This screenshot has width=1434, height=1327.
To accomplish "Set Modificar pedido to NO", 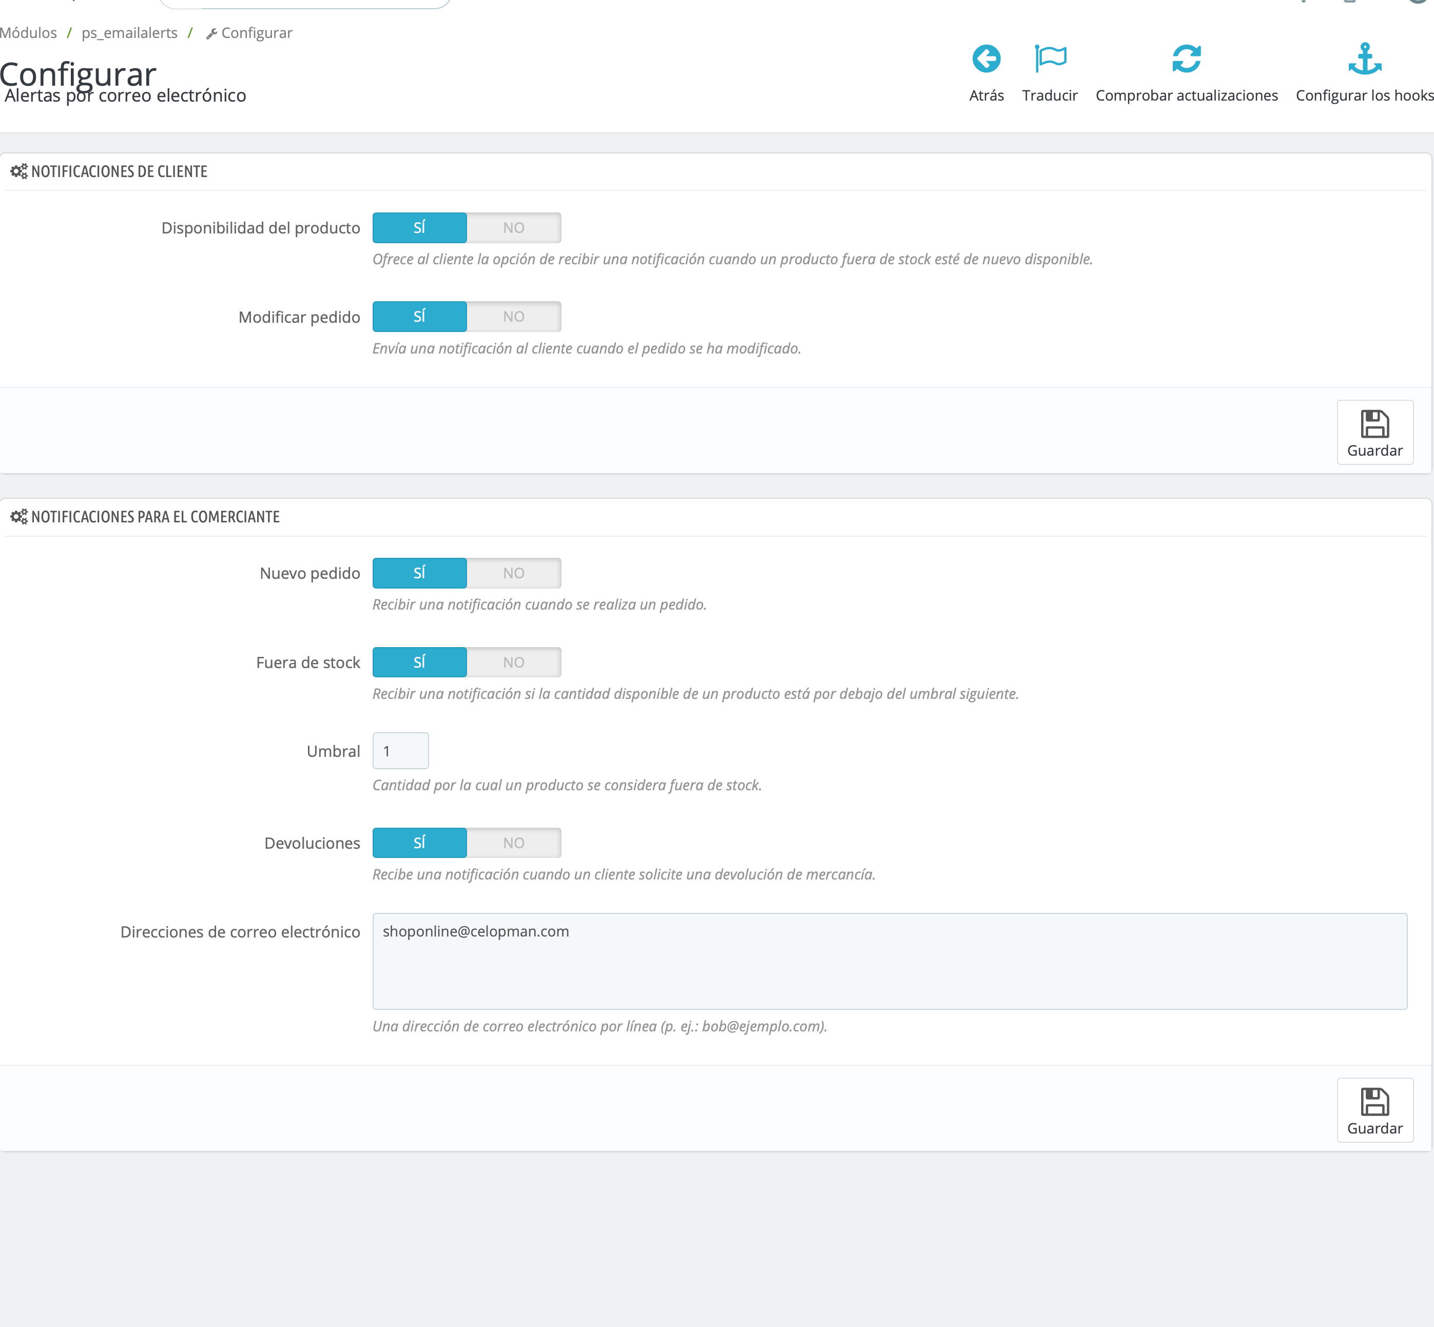I will (513, 317).
